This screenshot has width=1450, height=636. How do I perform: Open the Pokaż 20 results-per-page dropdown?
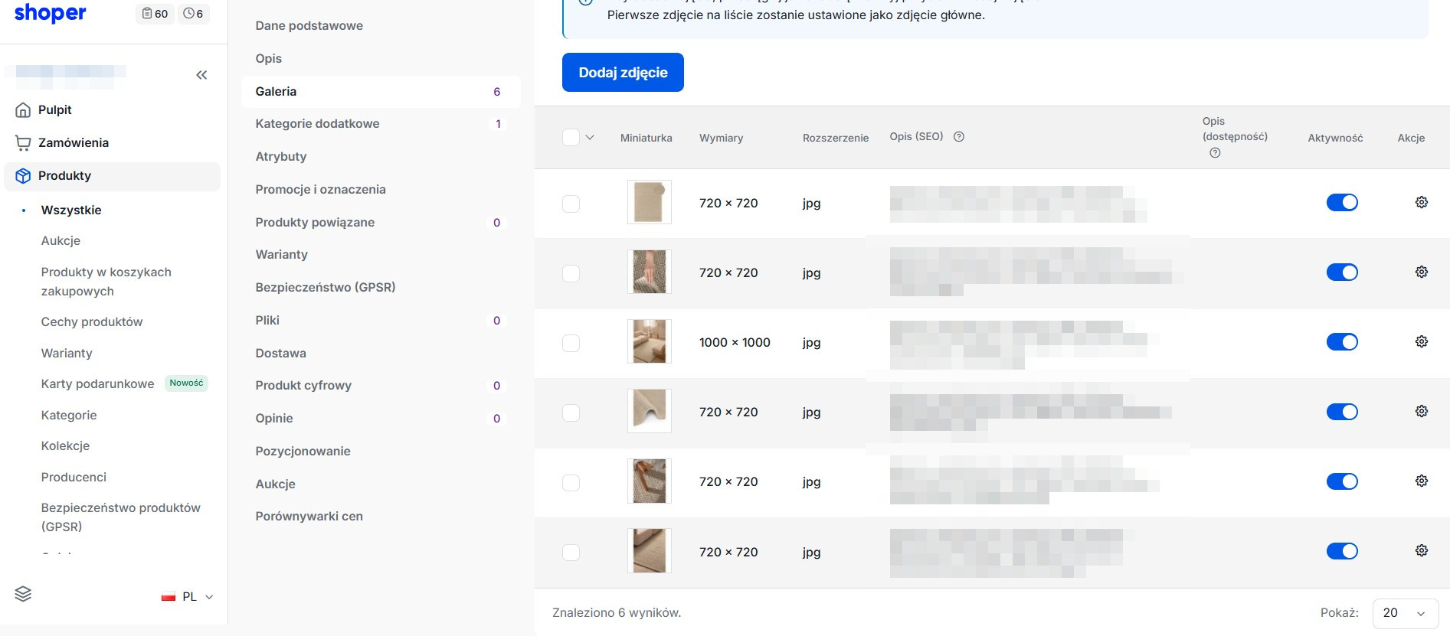point(1406,613)
